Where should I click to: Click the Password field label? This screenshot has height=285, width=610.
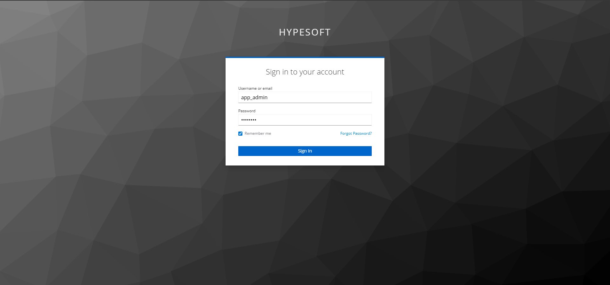pos(247,111)
